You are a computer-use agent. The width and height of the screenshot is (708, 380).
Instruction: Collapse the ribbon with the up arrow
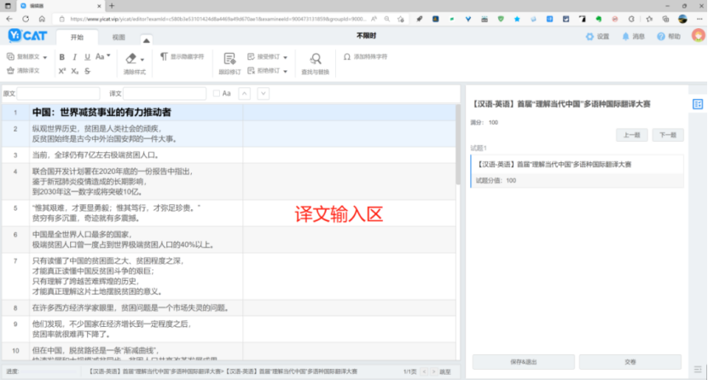coord(145,39)
